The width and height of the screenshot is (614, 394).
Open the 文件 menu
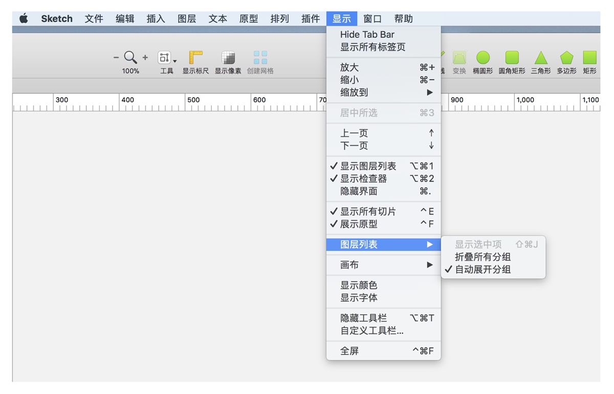pos(94,19)
